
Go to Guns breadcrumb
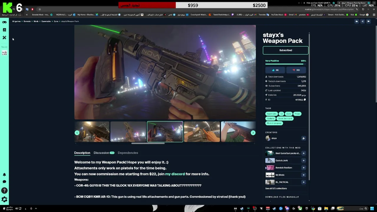(56, 21)
